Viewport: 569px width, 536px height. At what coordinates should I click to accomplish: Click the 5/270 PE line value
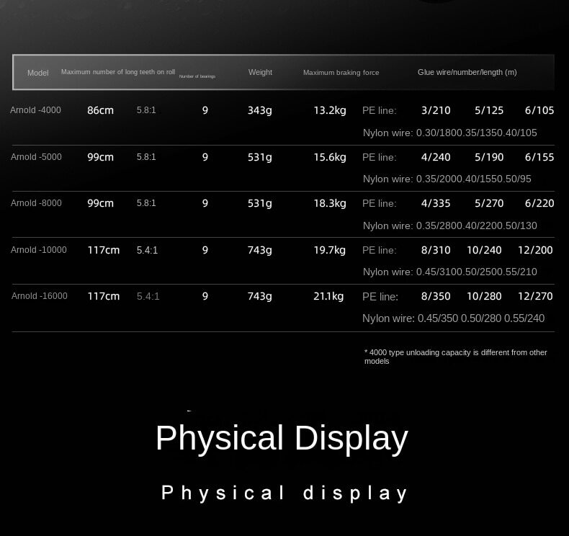[x=489, y=203]
